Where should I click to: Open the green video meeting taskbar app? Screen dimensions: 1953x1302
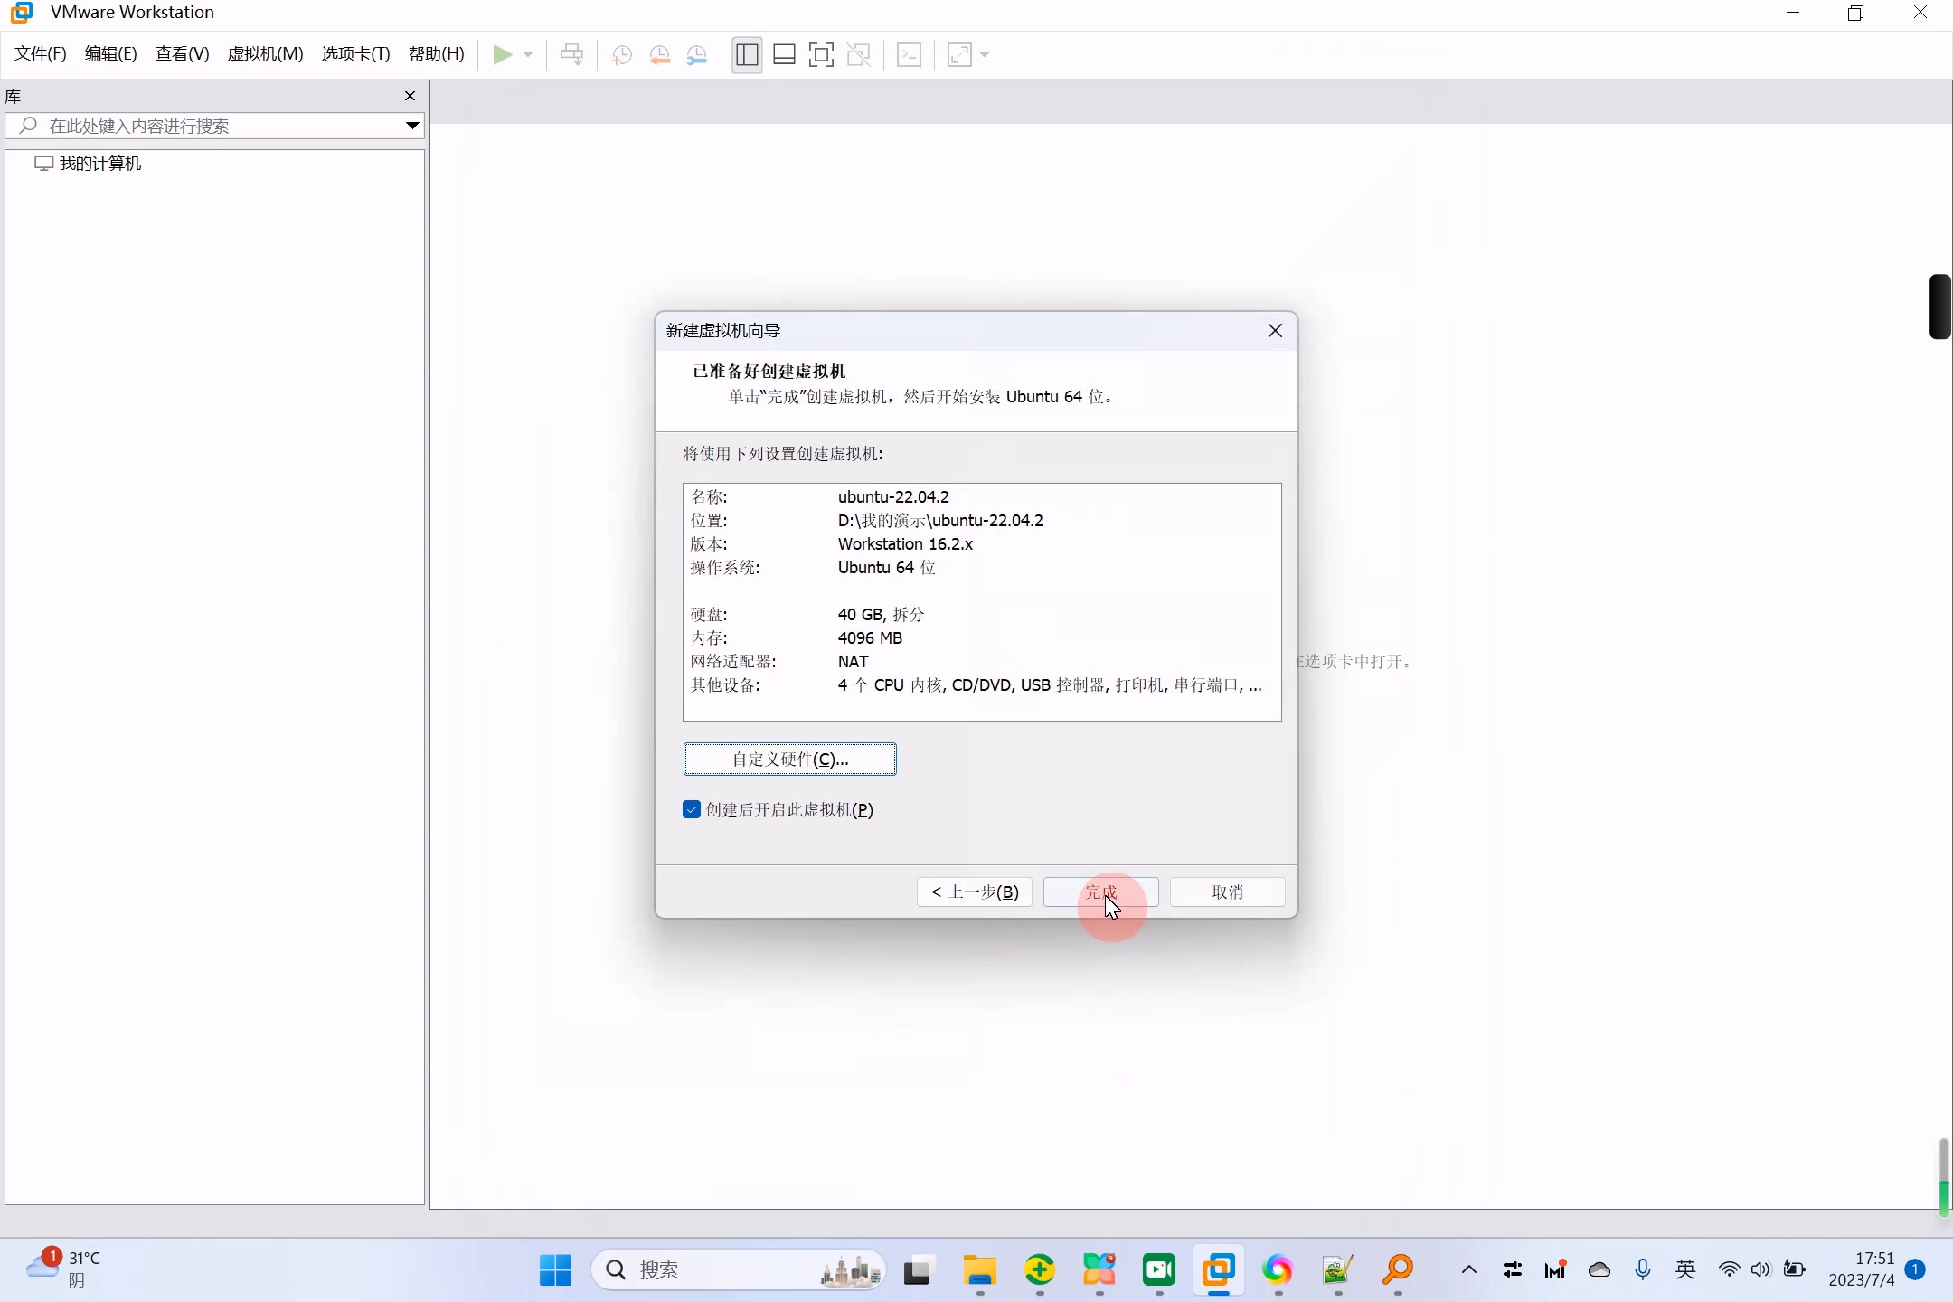pyautogui.click(x=1158, y=1270)
